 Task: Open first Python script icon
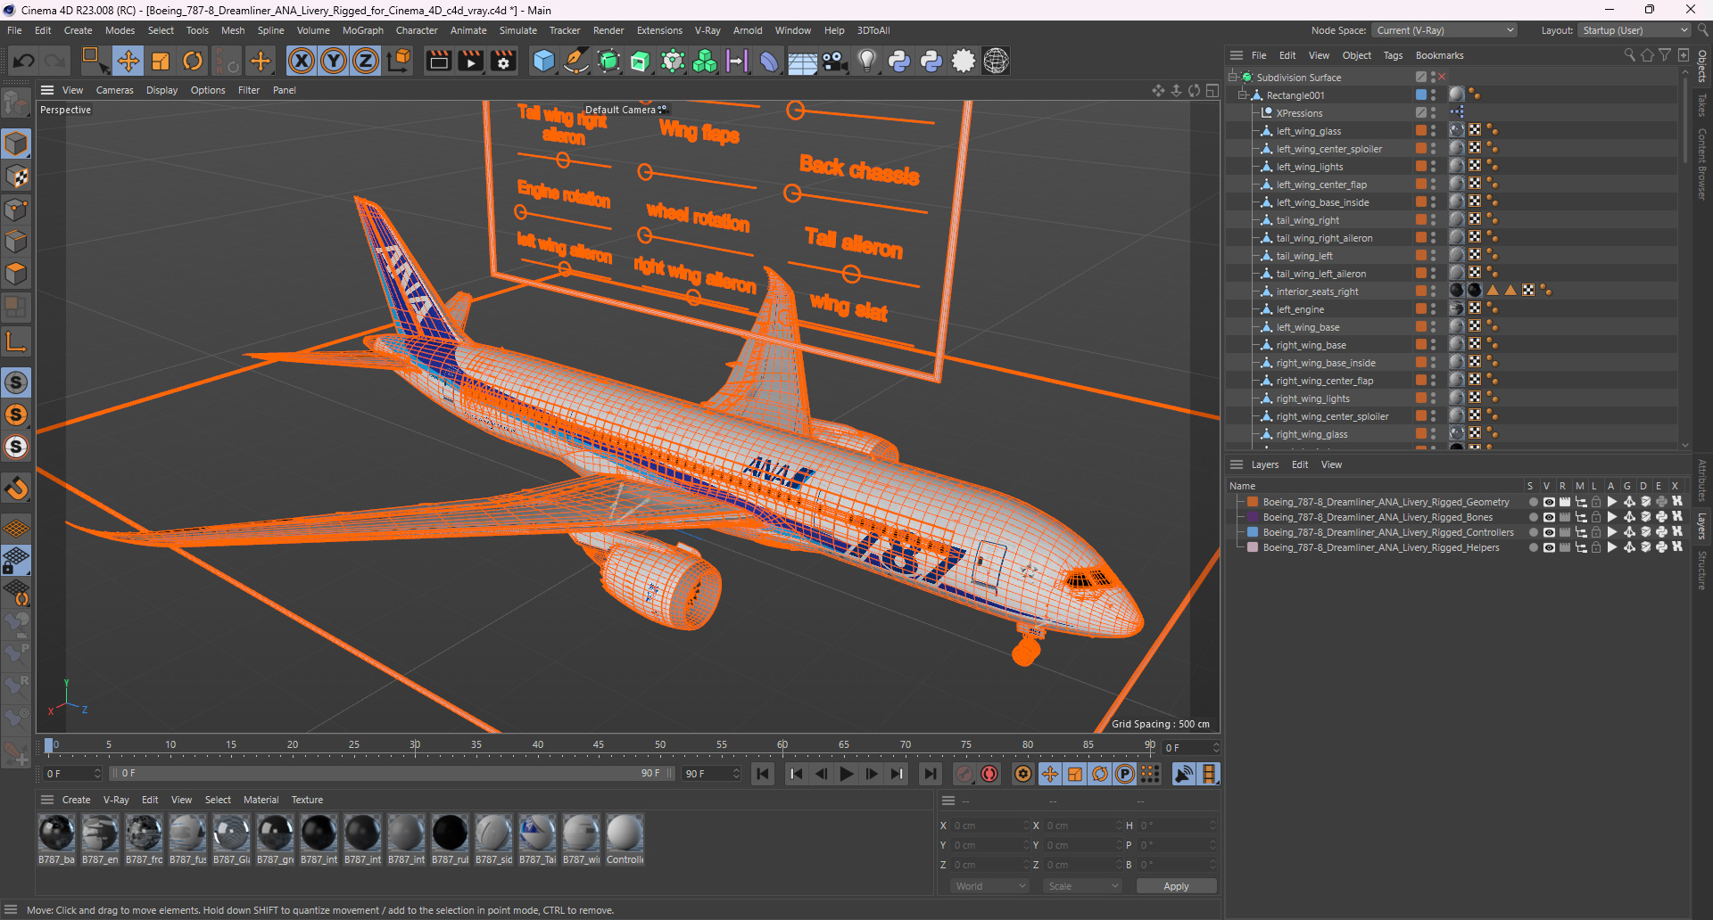[899, 61]
